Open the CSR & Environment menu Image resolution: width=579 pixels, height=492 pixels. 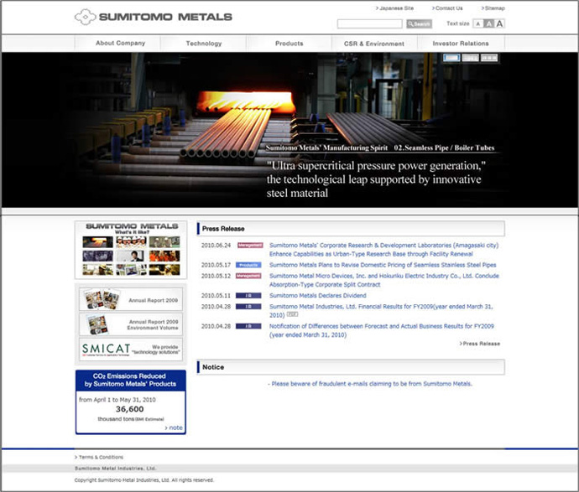click(x=374, y=43)
